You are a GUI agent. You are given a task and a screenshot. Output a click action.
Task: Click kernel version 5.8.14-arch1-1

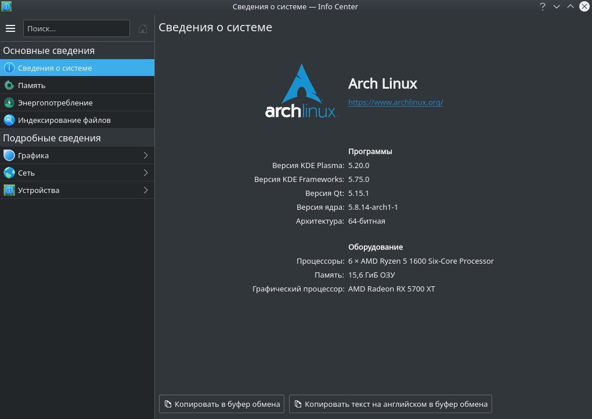point(373,207)
